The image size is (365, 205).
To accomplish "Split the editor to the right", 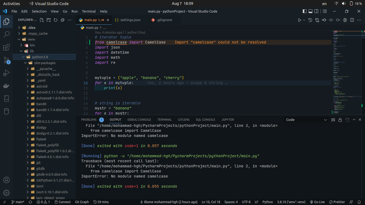I will [352, 20].
